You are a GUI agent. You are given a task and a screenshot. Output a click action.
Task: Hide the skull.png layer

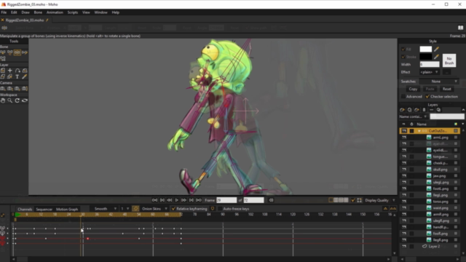[x=404, y=170]
